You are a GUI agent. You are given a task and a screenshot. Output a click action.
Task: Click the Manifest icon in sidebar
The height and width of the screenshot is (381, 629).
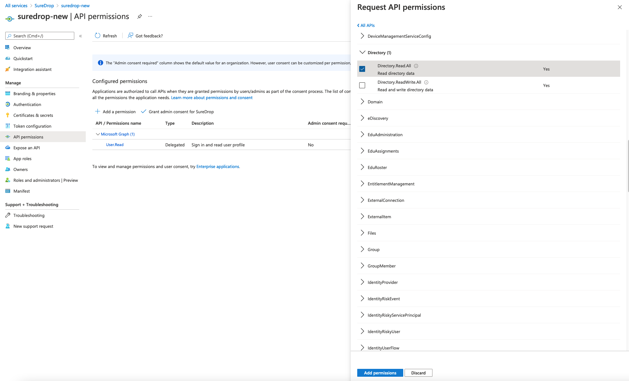pyautogui.click(x=8, y=191)
